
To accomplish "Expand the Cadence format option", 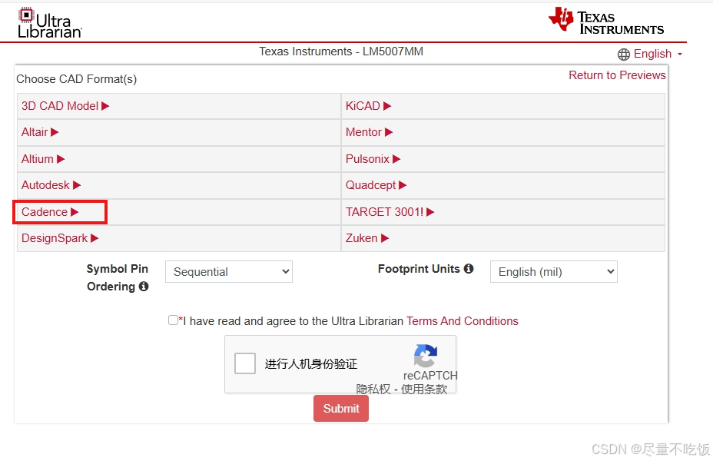I will (50, 212).
